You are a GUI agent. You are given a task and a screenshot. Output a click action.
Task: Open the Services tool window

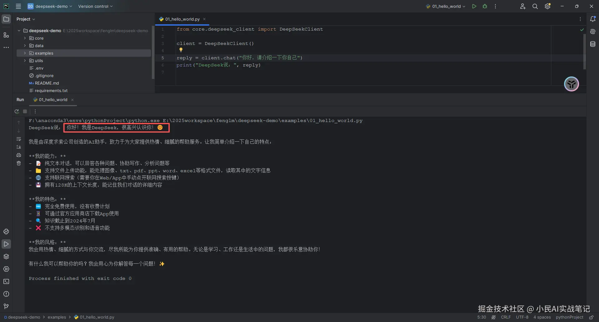6,269
